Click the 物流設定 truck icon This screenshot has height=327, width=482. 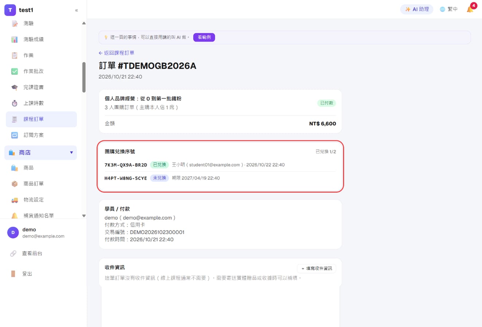[15, 200]
